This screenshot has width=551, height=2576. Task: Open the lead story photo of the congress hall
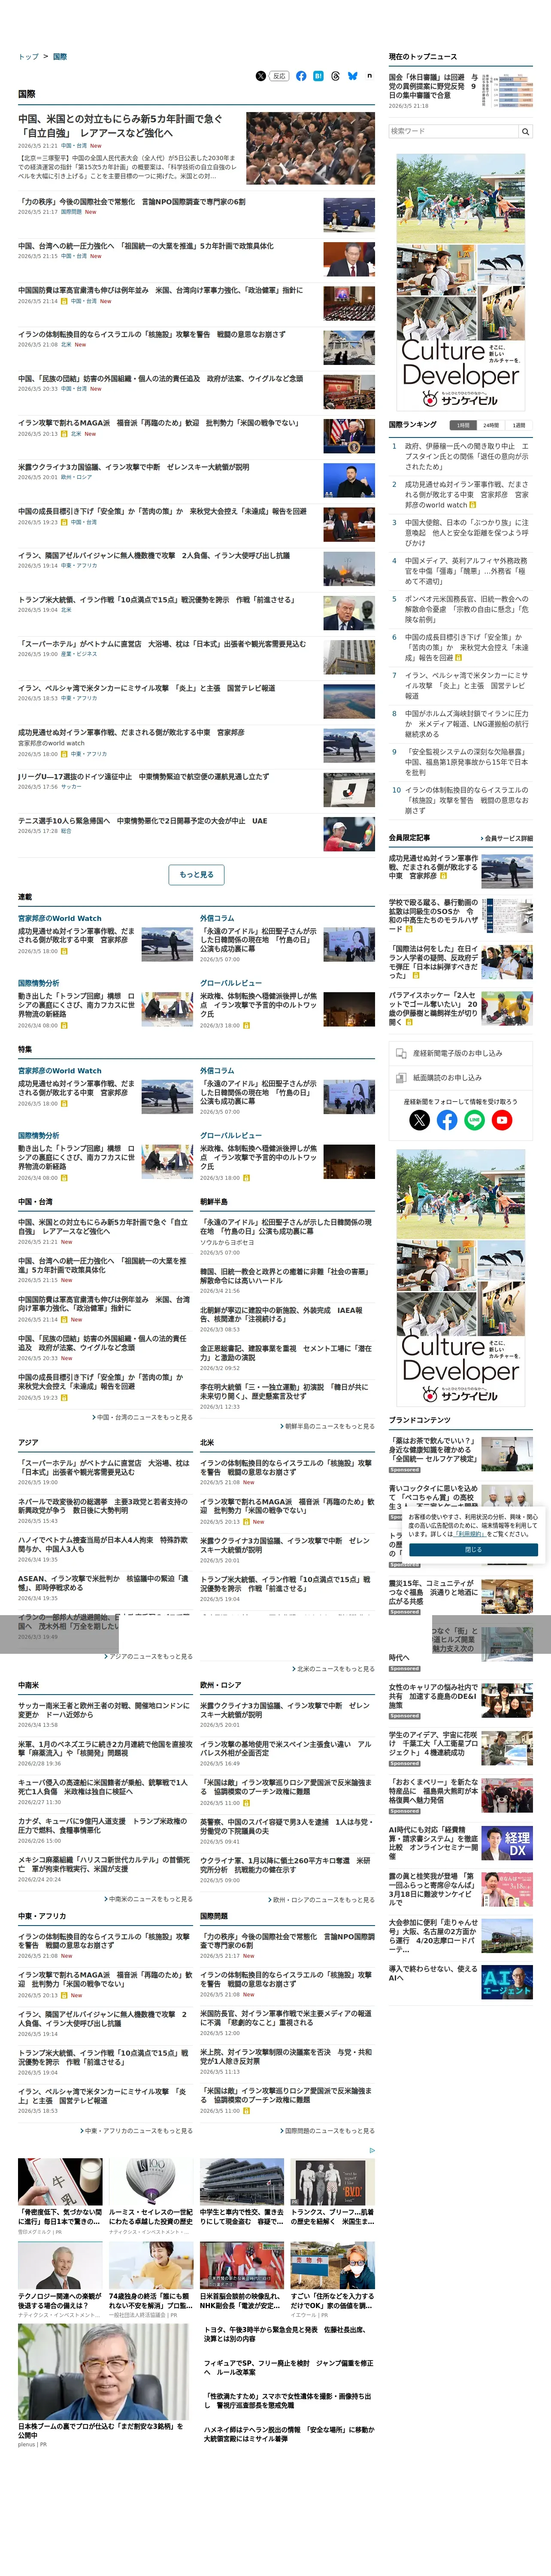point(310,148)
